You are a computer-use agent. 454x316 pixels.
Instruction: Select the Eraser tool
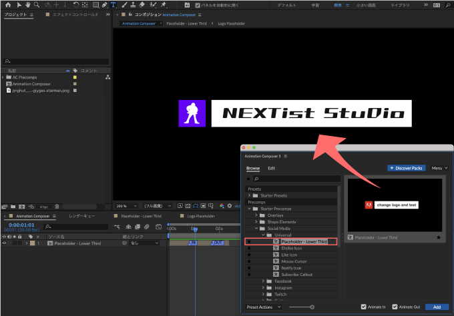tap(142, 5)
